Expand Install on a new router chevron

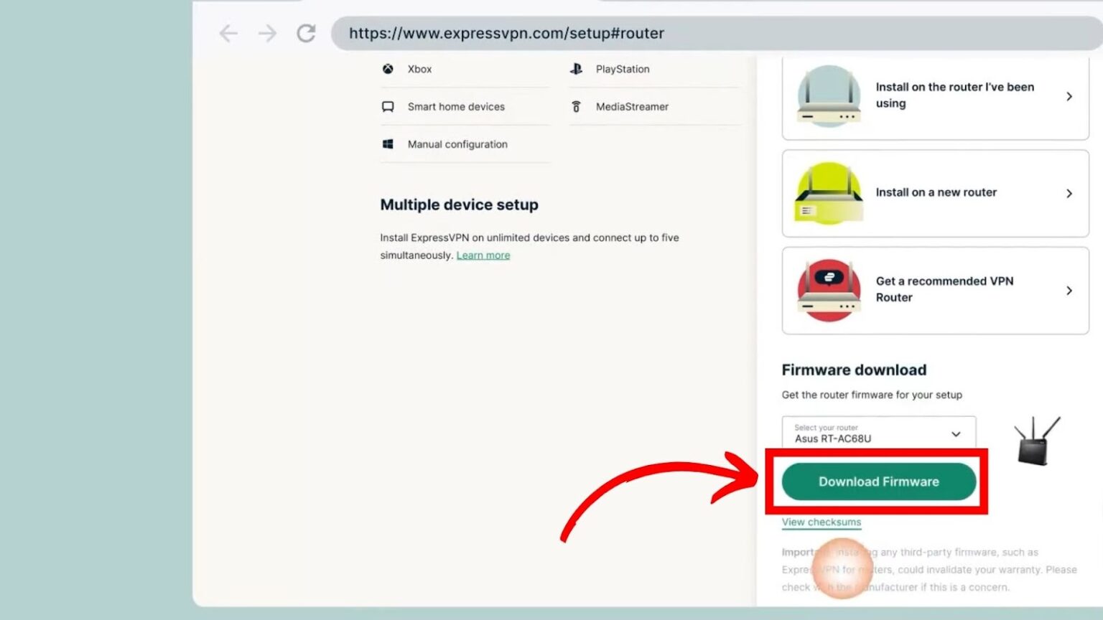click(1069, 194)
